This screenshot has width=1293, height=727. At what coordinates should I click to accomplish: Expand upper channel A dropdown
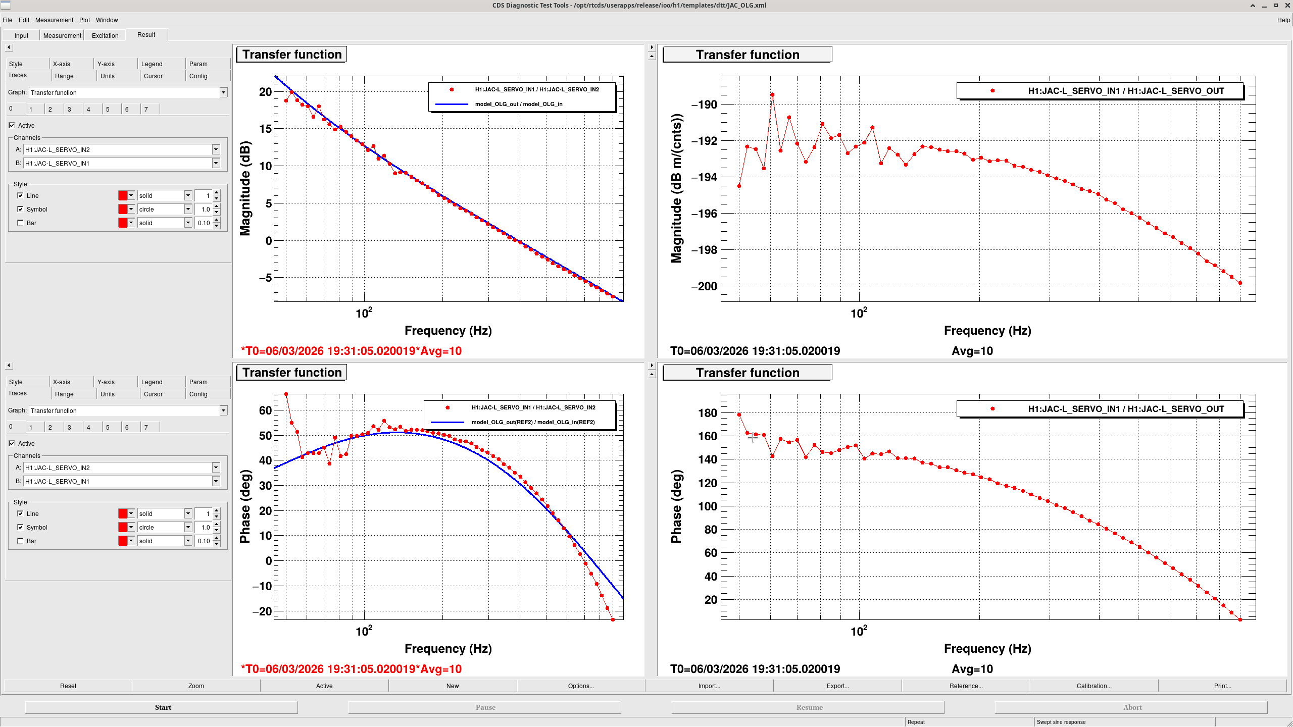[x=216, y=149]
